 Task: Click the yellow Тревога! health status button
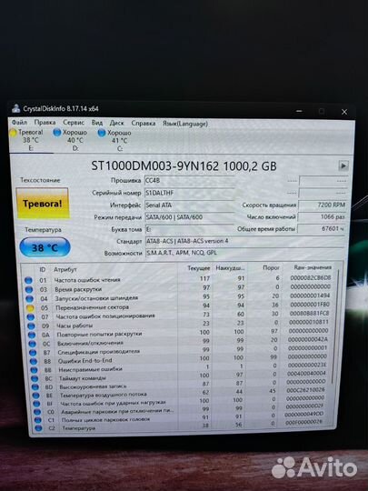(x=43, y=204)
